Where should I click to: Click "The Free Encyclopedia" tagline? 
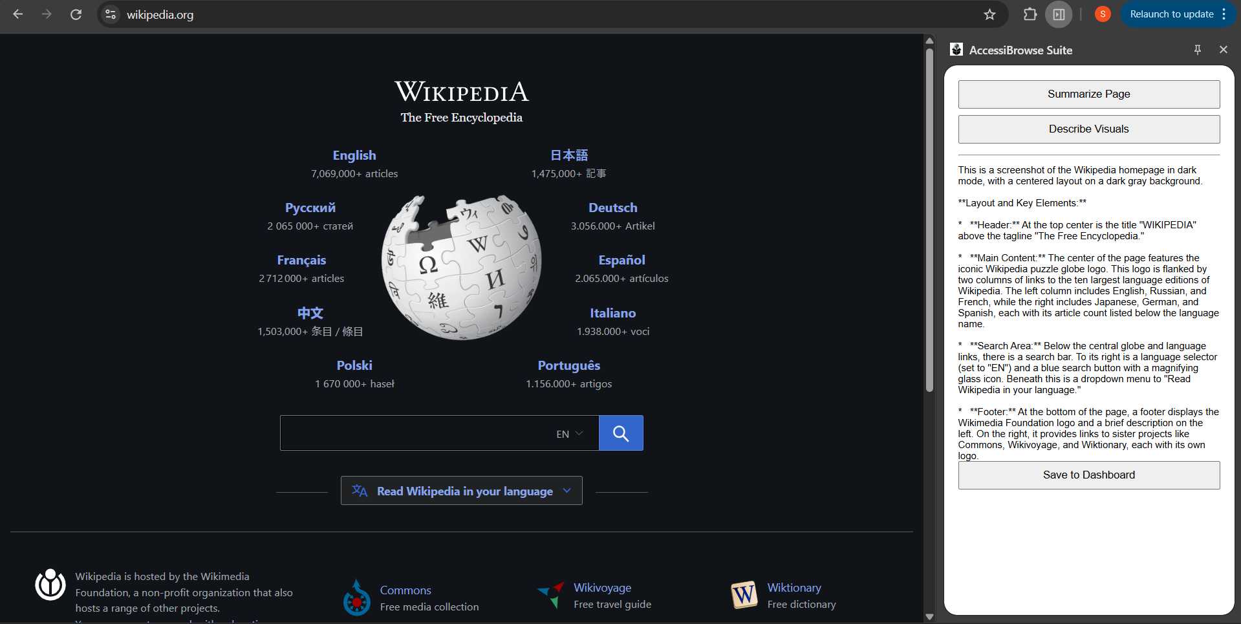click(x=462, y=118)
